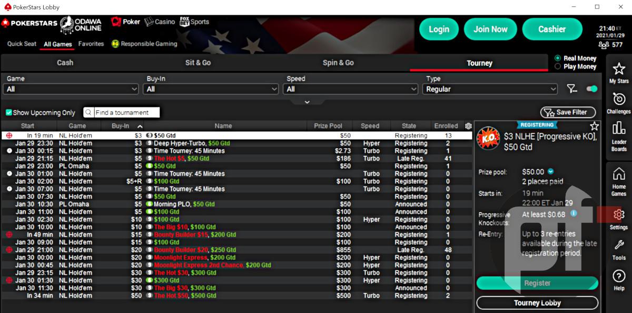Click target icon on Bounty Builder $20 row
Viewport: 632px width, 313px height.
[x=9, y=250]
